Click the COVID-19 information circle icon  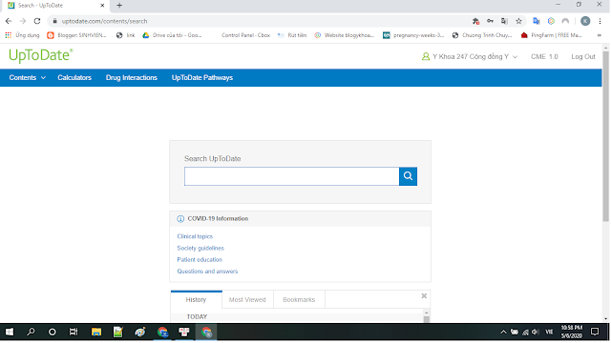tap(180, 219)
